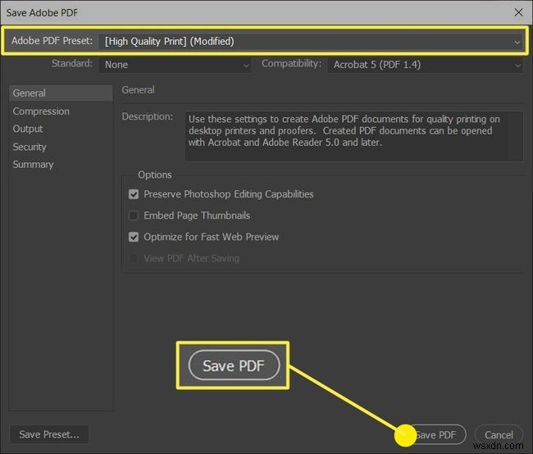Click Save PDF button beside Cancel
The width and height of the screenshot is (533, 454).
[x=435, y=435]
